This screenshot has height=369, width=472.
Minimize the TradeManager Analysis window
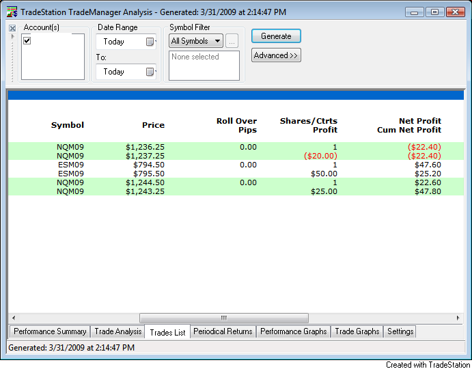(414, 12)
